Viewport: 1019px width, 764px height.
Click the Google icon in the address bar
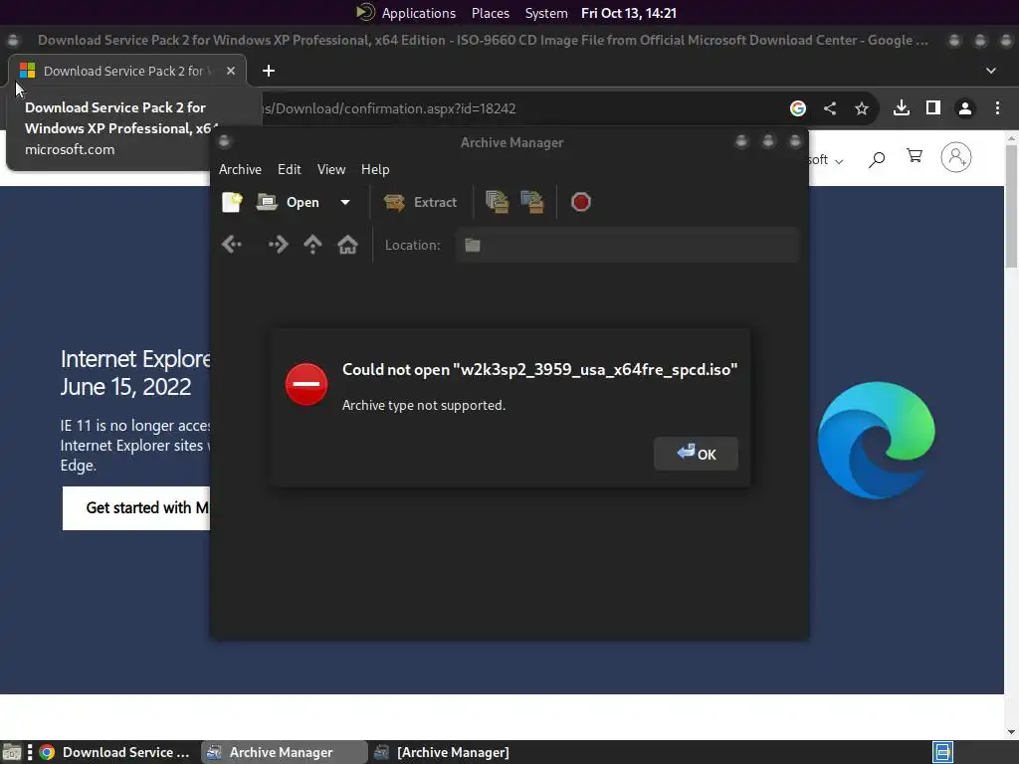[797, 108]
